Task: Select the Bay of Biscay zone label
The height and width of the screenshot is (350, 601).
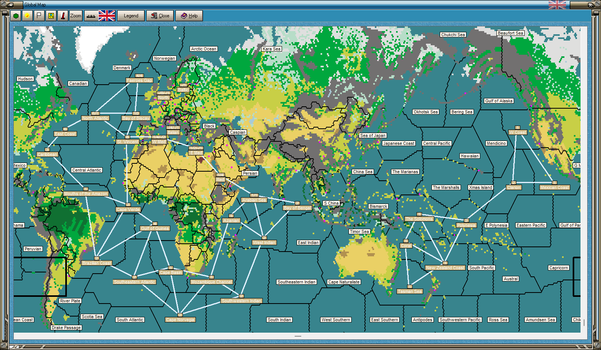Action: (x=136, y=118)
